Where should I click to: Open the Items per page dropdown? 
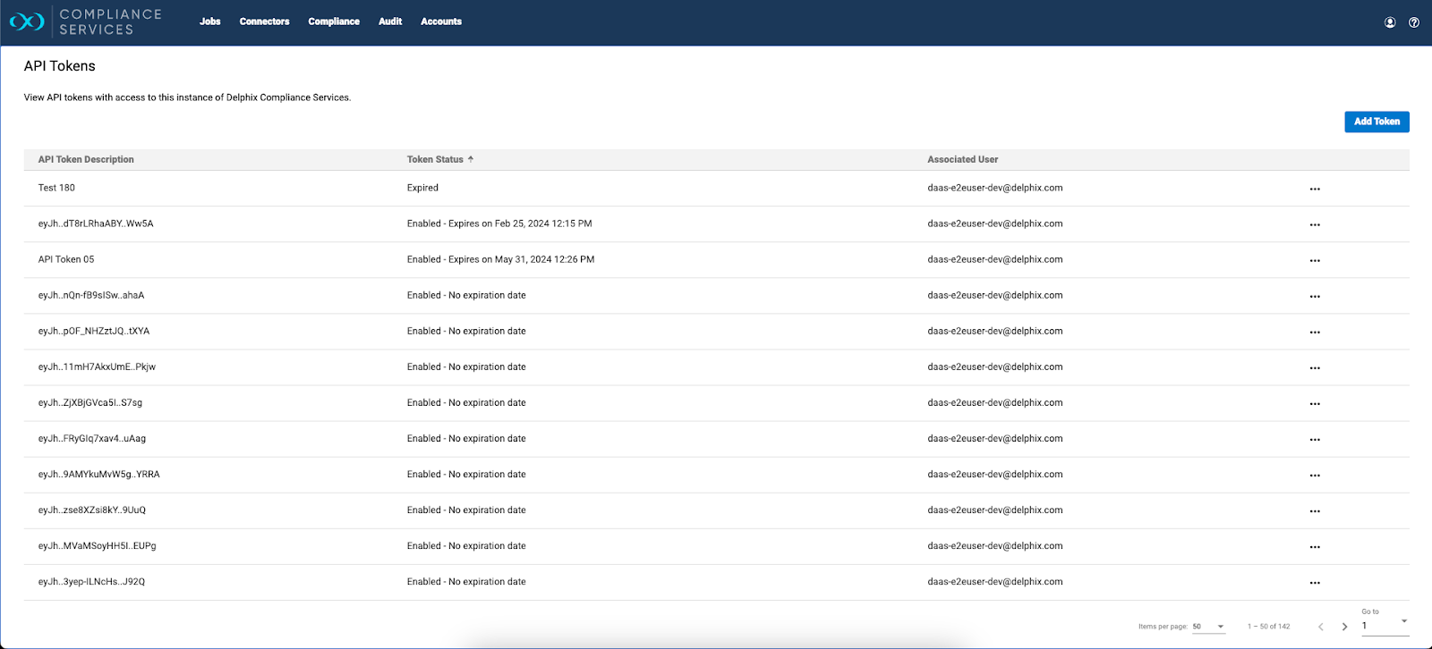(1208, 627)
